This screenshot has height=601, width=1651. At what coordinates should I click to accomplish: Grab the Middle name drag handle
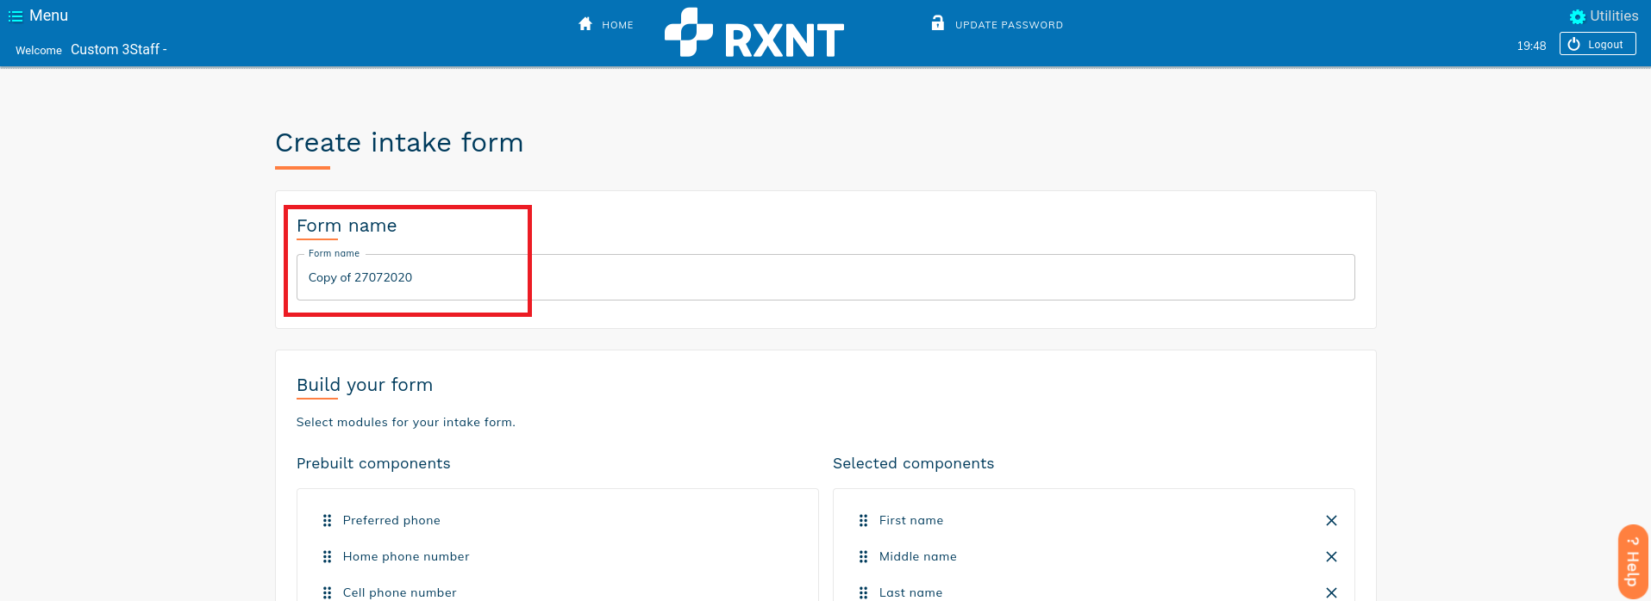tap(863, 556)
